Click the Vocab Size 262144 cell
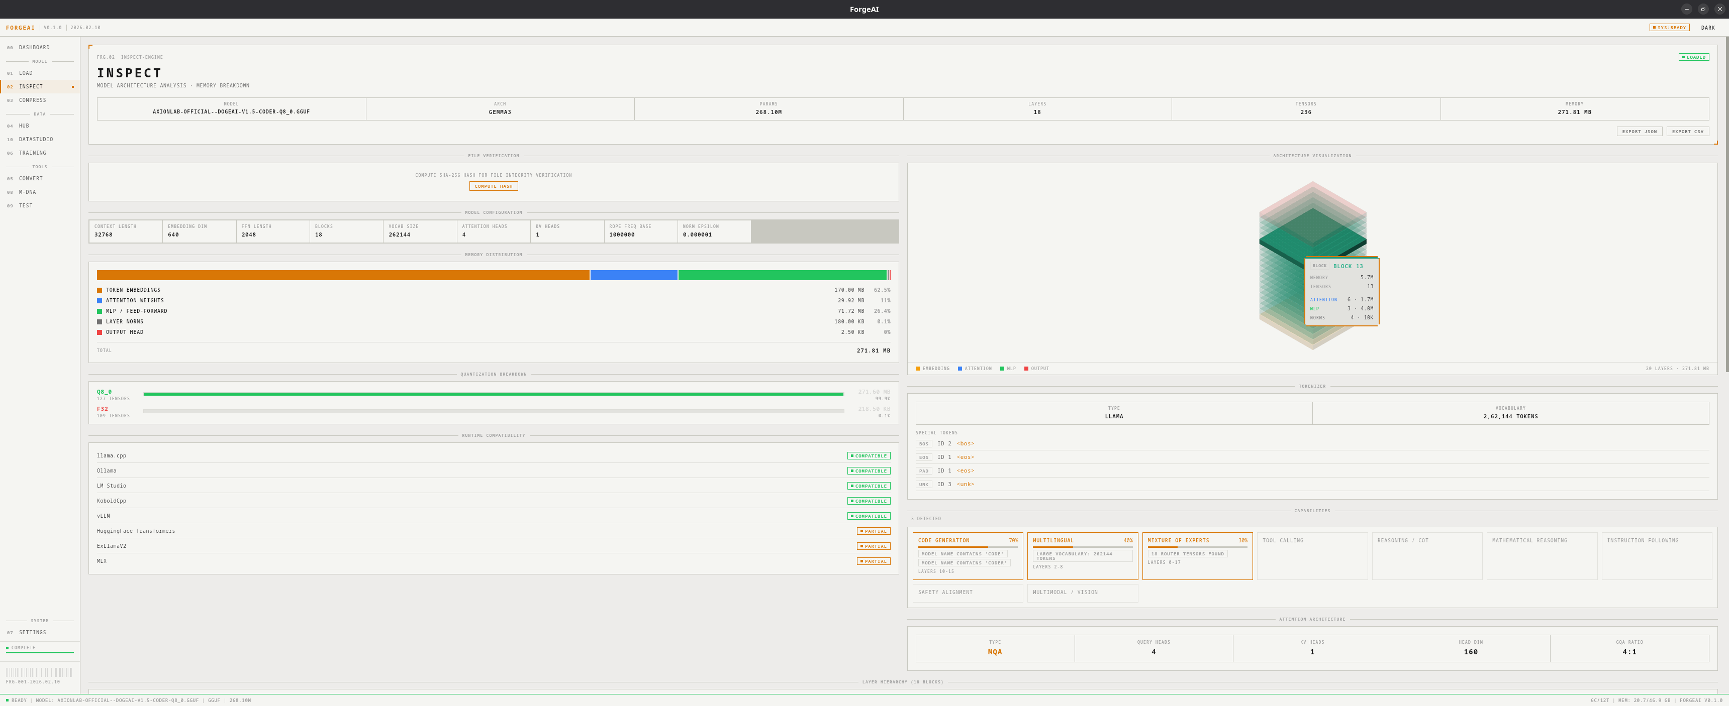This screenshot has width=1729, height=706. [x=420, y=230]
